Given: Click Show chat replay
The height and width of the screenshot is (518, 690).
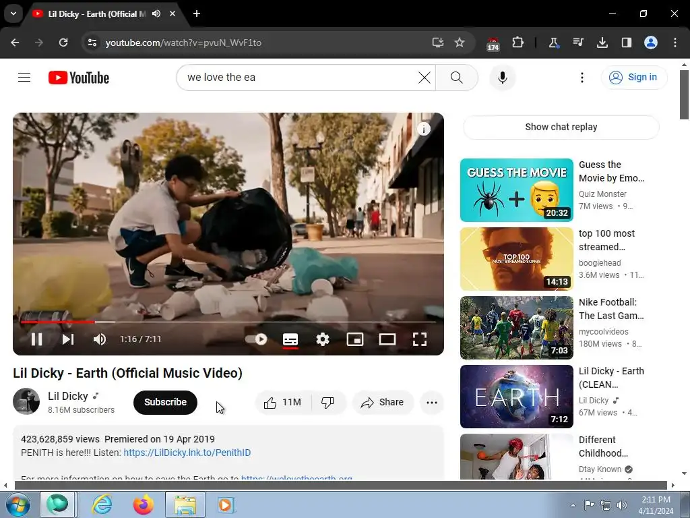Looking at the screenshot, I should coord(561,127).
